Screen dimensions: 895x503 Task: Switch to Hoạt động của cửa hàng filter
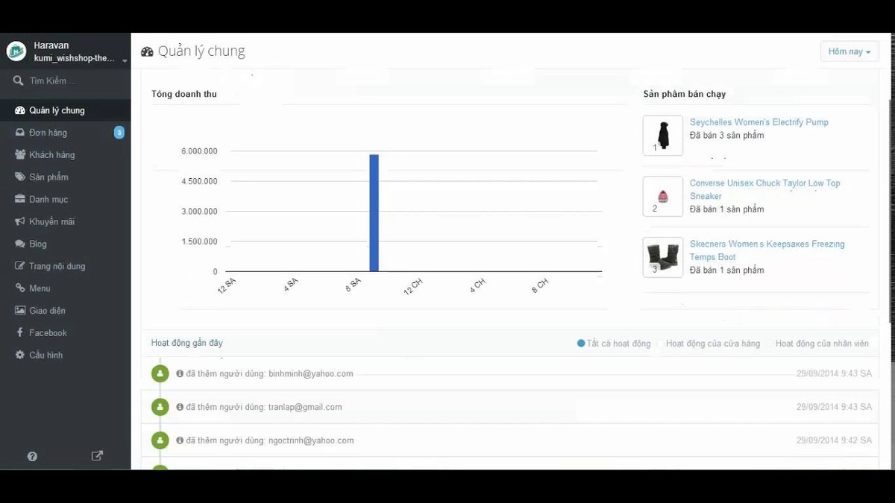point(712,344)
